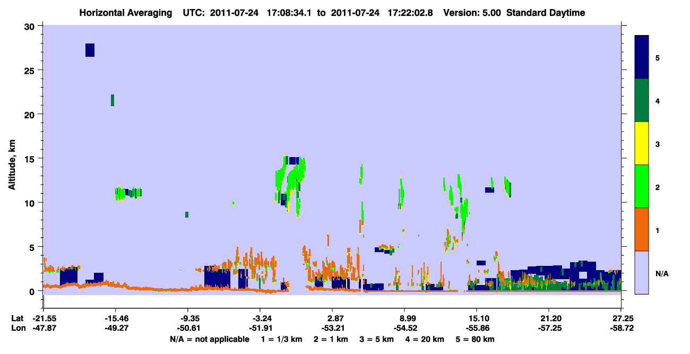The height and width of the screenshot is (354, 690).
Task: Click the longitude value '-54.52'
Action: (x=404, y=329)
